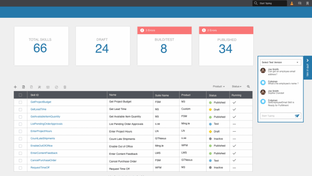
Task: Open the CancelPurchaseOrder skill link
Action: click(43, 160)
